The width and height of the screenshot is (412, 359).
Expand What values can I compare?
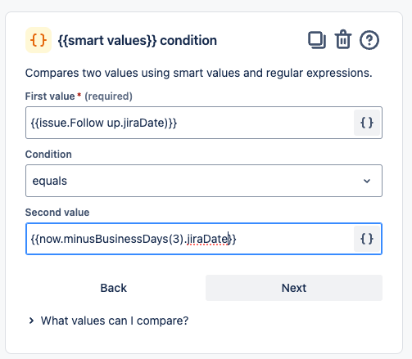[115, 321]
